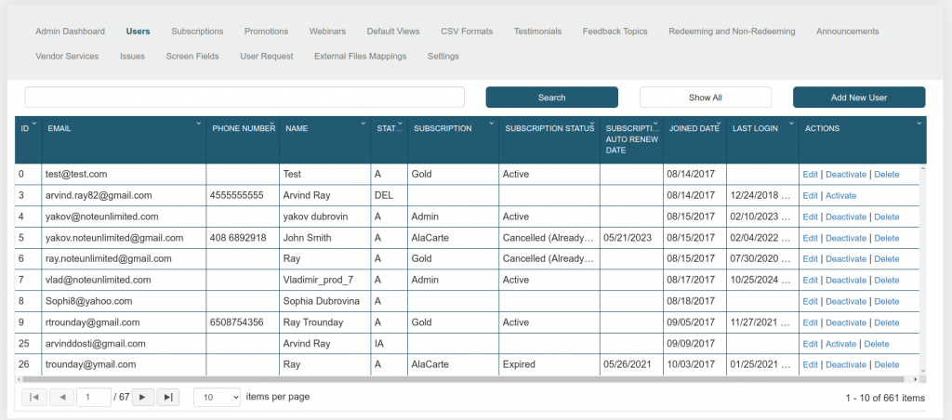Open the Settings menu item

(x=443, y=57)
